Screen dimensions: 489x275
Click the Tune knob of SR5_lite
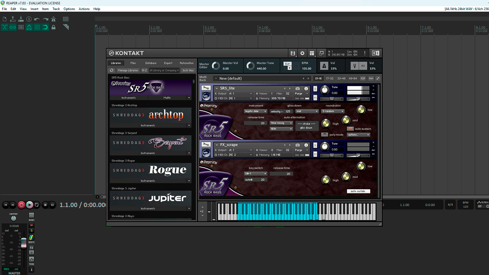coord(325,90)
